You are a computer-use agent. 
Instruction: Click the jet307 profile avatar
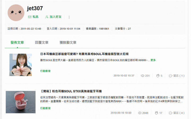[x=16, y=13]
